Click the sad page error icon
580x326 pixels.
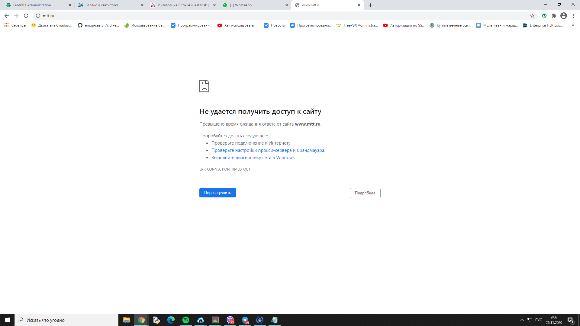click(204, 86)
